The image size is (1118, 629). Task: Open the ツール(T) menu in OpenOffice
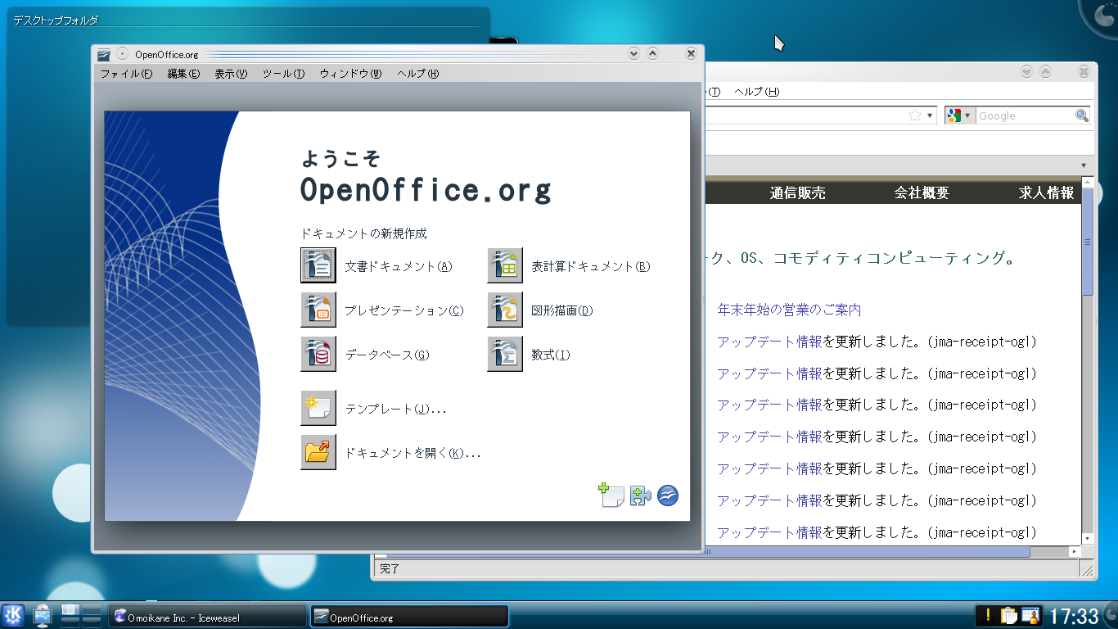pos(283,74)
